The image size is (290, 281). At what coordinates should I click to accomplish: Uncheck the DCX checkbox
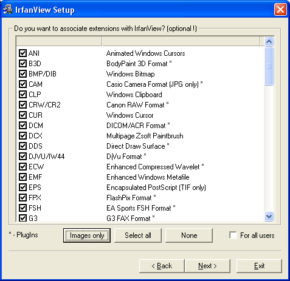[22, 136]
